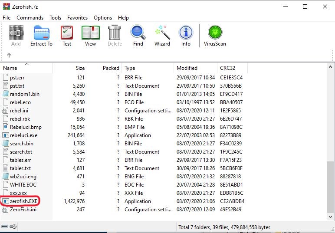Select the tables.txt document icon
The image size is (335, 233).
[6, 168]
